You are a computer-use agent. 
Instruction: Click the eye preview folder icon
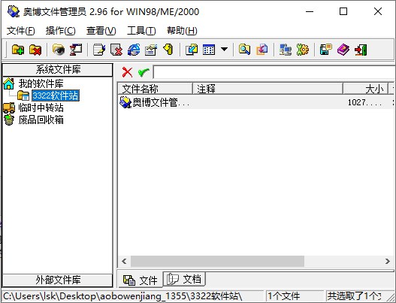tap(59, 50)
